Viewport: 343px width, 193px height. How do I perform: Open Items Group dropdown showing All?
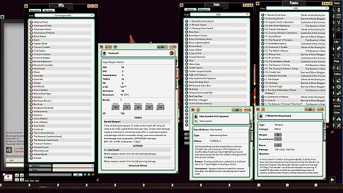(220, 15)
